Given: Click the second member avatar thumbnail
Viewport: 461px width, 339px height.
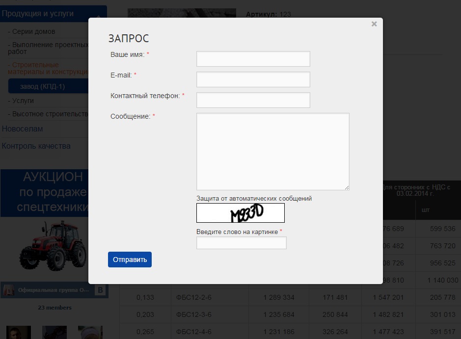Looking at the screenshot, I should point(54,332).
